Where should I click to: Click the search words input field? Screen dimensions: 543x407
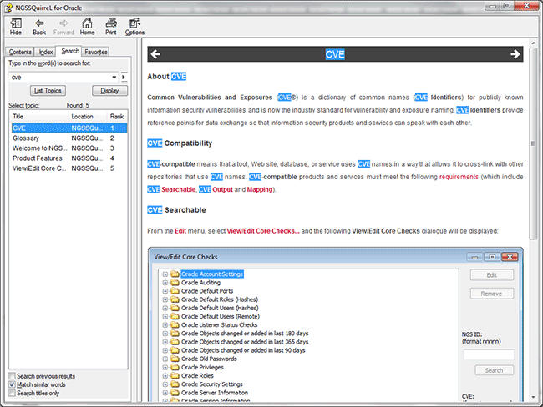pyautogui.click(x=60, y=77)
